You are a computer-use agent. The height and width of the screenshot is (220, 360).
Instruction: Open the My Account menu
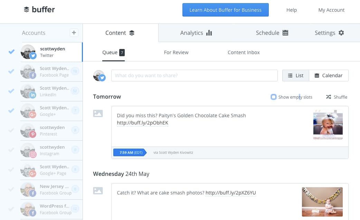331,10
